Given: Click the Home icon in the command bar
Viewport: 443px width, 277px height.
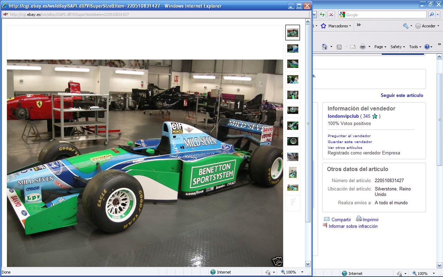Looking at the screenshot, I should (x=325, y=47).
